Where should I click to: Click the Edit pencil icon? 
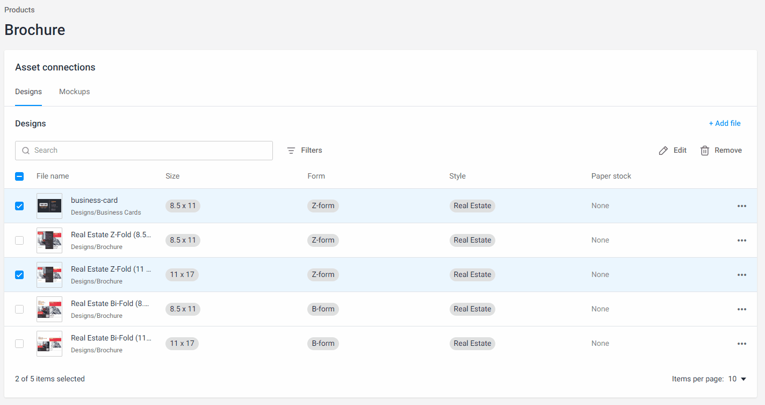point(664,150)
